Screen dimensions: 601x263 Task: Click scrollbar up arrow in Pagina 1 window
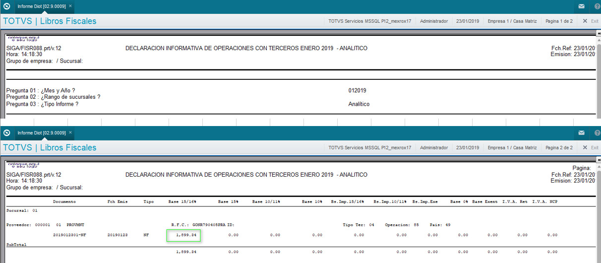point(599,41)
